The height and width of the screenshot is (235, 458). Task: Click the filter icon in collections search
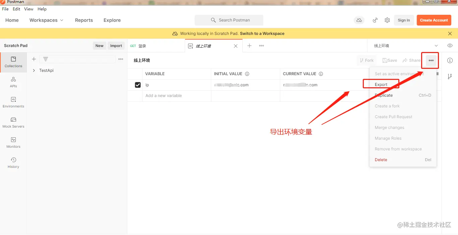tap(46, 59)
